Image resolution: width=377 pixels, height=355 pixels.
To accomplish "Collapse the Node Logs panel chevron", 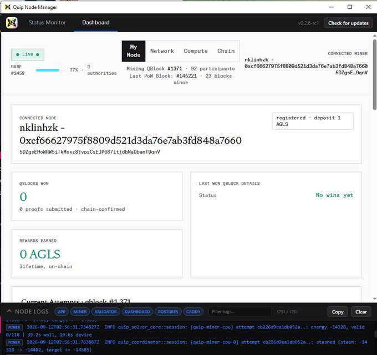I will pyautogui.click(x=9, y=311).
